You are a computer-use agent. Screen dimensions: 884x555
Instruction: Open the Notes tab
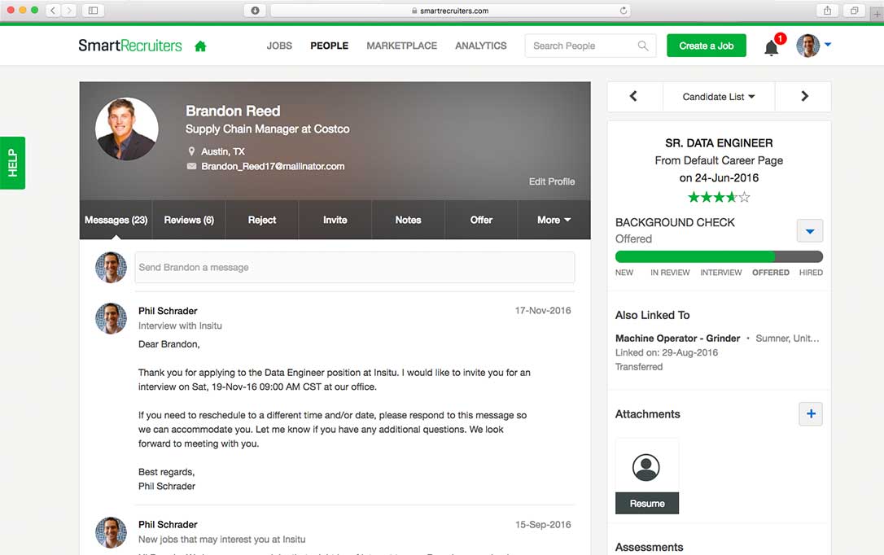coord(408,220)
